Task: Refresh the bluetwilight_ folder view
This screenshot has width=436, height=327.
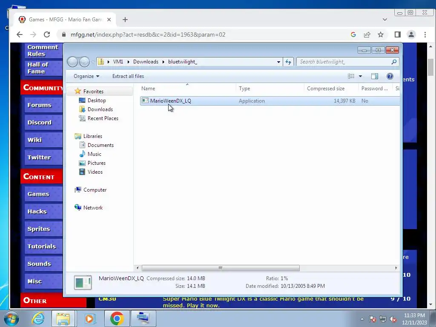Action: (288, 62)
